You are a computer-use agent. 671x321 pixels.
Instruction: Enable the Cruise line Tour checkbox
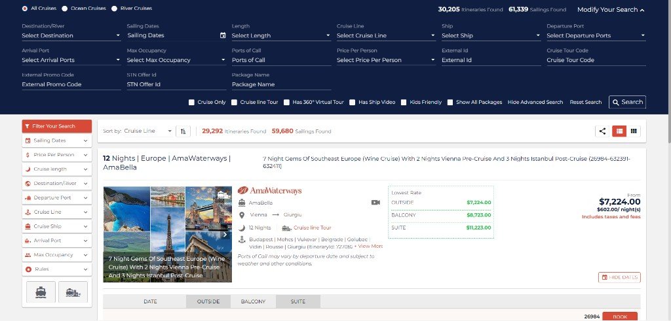click(234, 103)
